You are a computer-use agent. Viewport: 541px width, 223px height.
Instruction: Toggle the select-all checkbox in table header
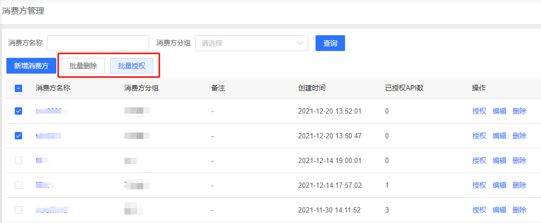pos(18,88)
